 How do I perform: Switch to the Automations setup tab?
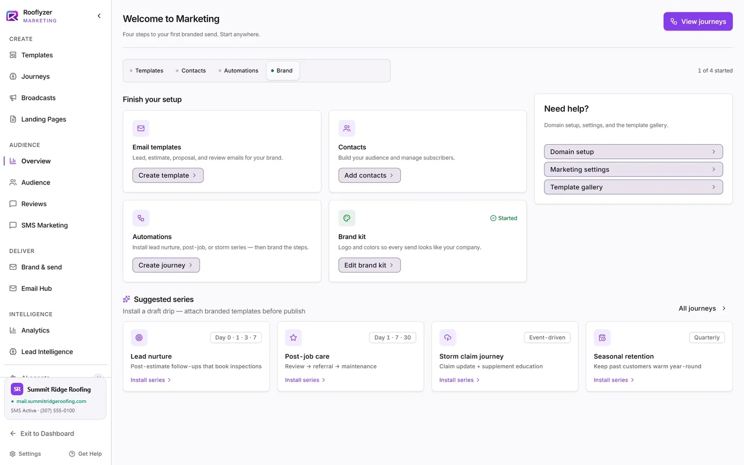(239, 71)
